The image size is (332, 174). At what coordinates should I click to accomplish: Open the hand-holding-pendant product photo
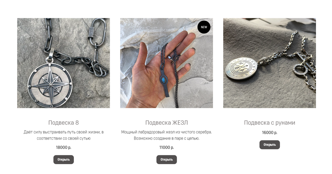click(167, 63)
